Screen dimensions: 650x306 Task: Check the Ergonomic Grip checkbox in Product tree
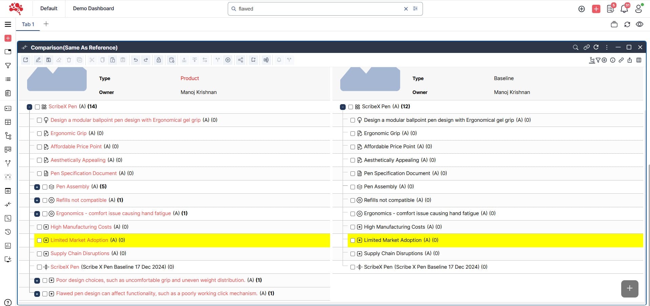point(39,134)
